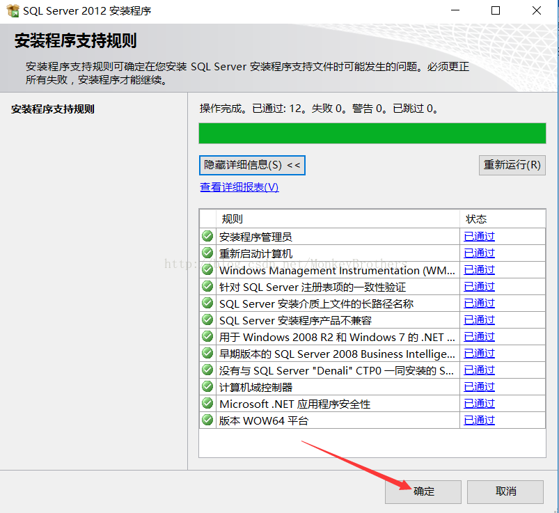Image resolution: width=559 pixels, height=513 pixels.
Task: Open 已通过 status link for 安装程序管理员
Action: (479, 237)
